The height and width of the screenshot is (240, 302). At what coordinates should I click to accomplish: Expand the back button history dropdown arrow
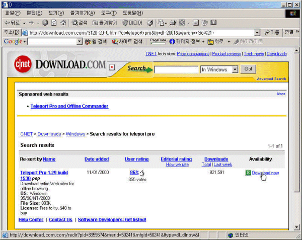click(x=24, y=23)
